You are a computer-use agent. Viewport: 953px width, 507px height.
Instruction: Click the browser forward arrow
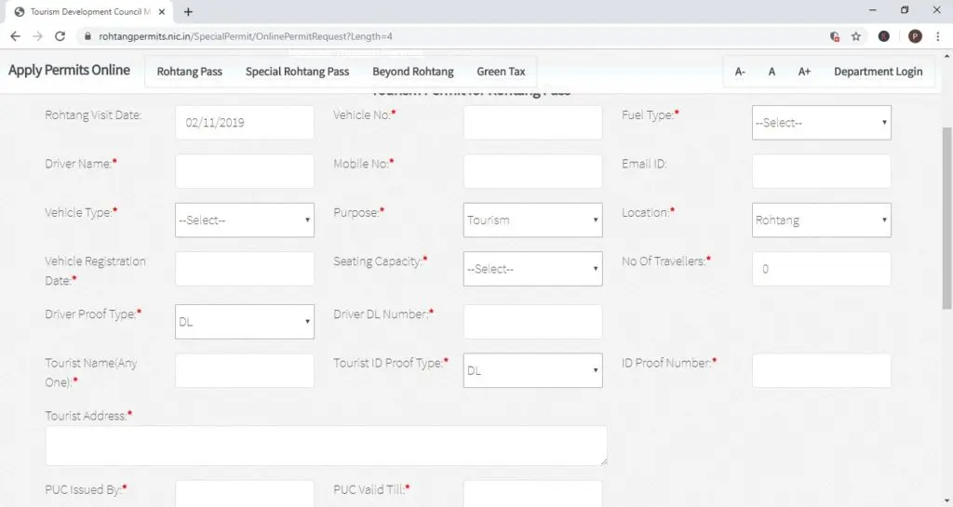click(37, 36)
